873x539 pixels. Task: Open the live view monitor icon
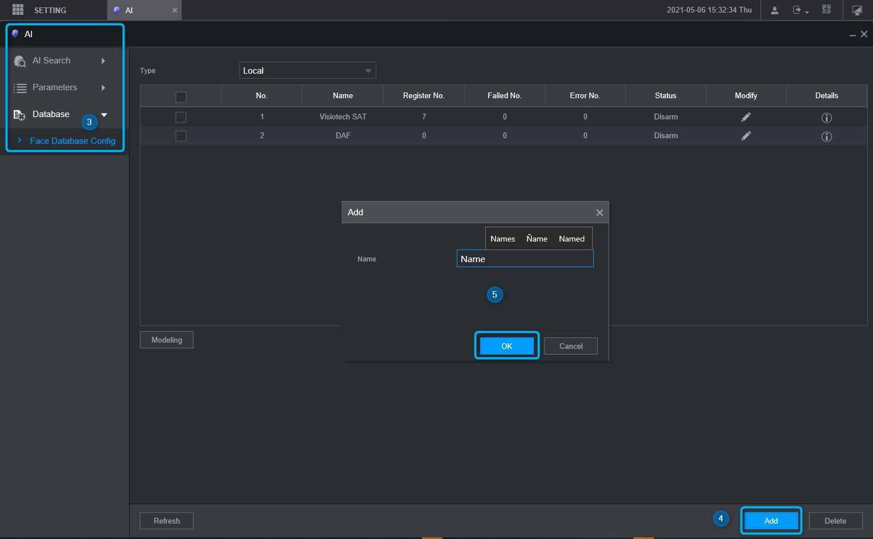tap(857, 10)
